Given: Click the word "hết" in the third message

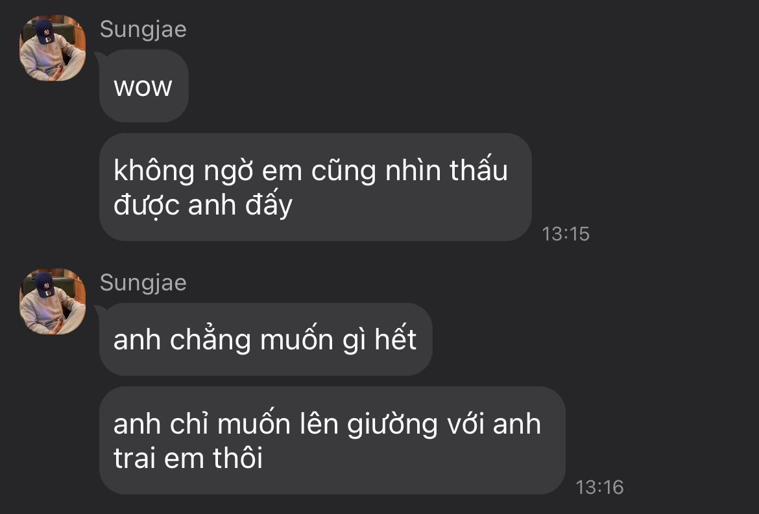Looking at the screenshot, I should (x=396, y=339).
